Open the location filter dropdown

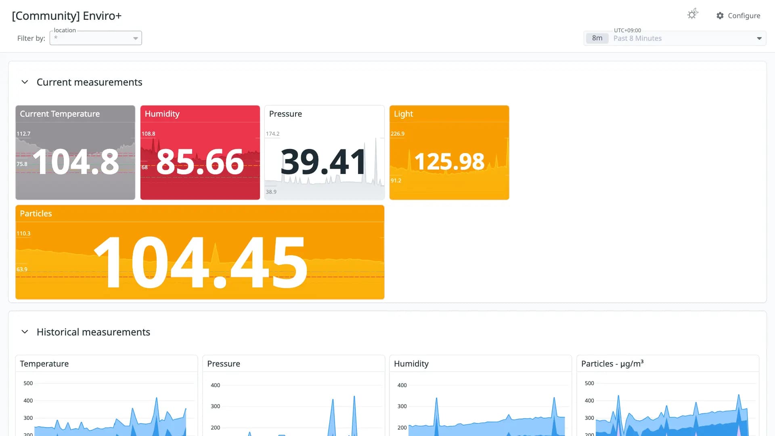pos(96,38)
